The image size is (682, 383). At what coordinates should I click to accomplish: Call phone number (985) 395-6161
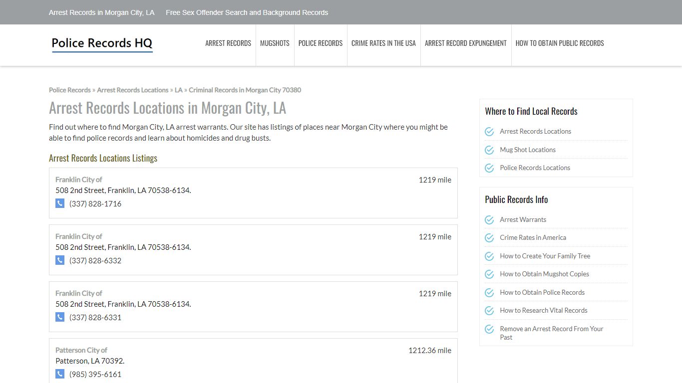[x=95, y=375]
